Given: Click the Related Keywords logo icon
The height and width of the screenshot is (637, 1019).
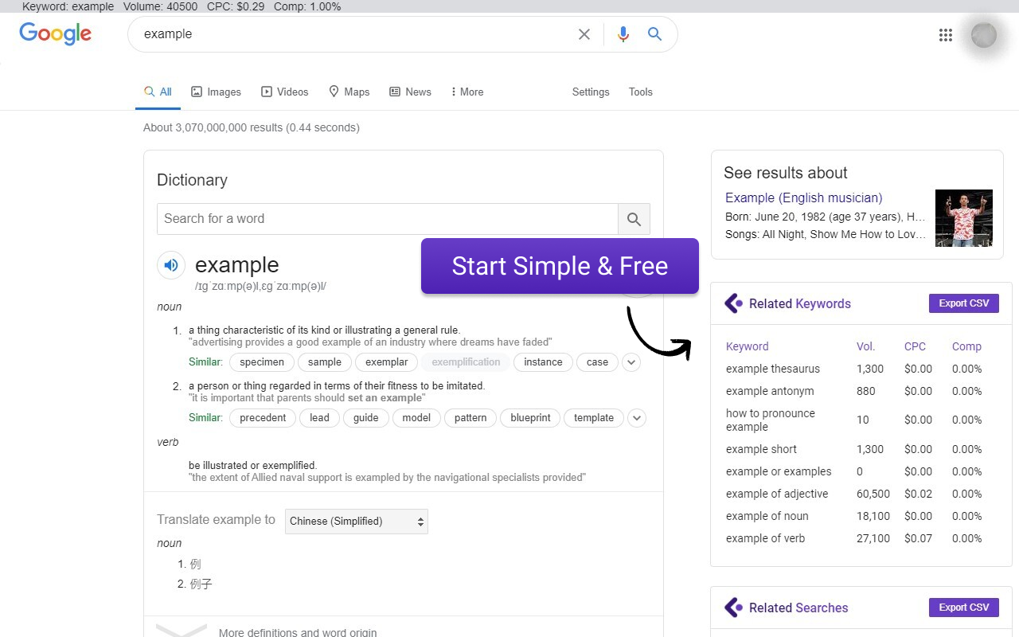Looking at the screenshot, I should 733,303.
